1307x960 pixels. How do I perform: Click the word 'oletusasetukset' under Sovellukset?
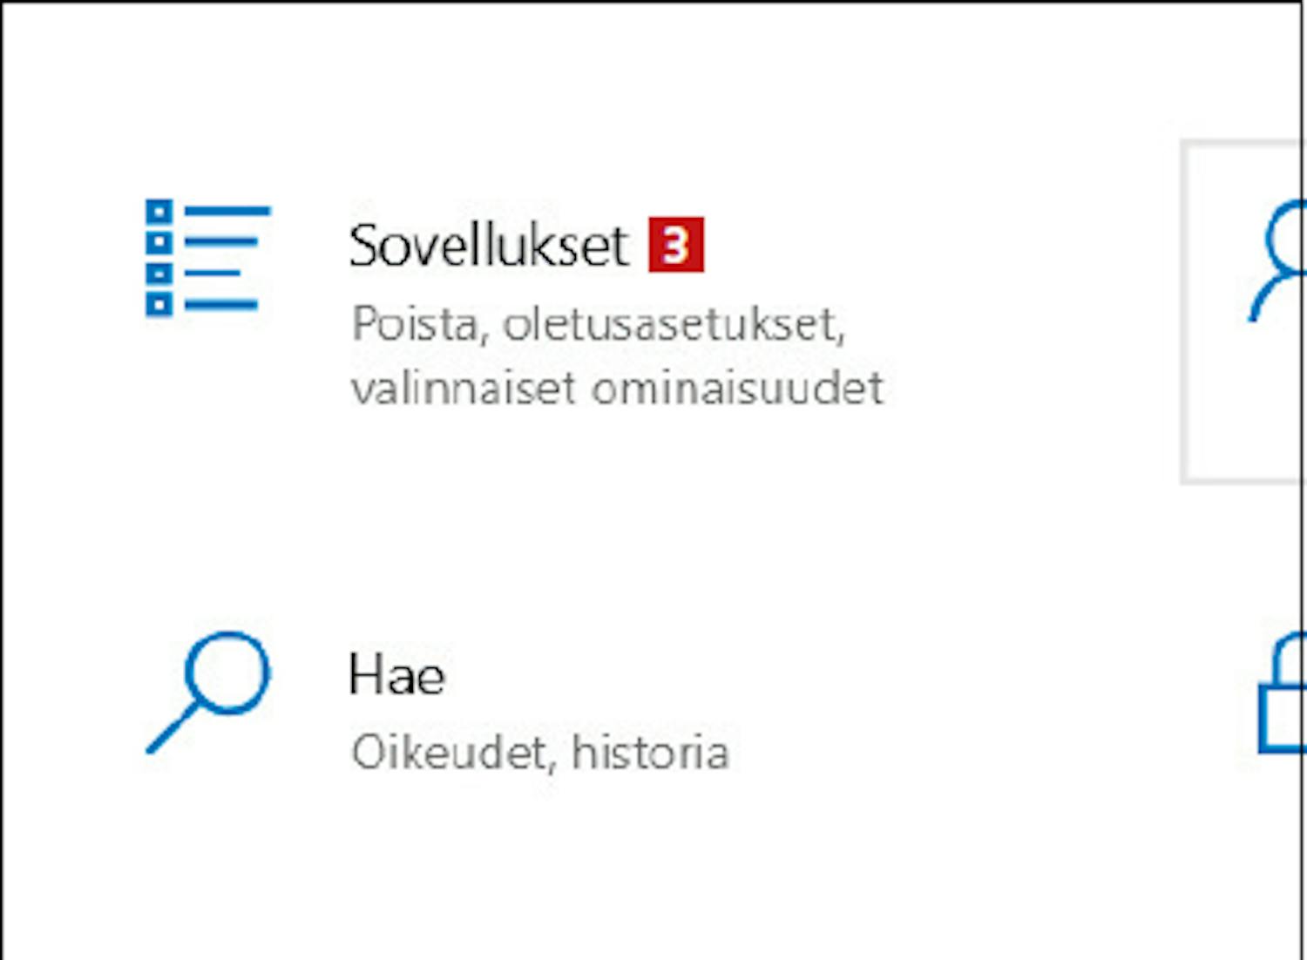(x=674, y=325)
